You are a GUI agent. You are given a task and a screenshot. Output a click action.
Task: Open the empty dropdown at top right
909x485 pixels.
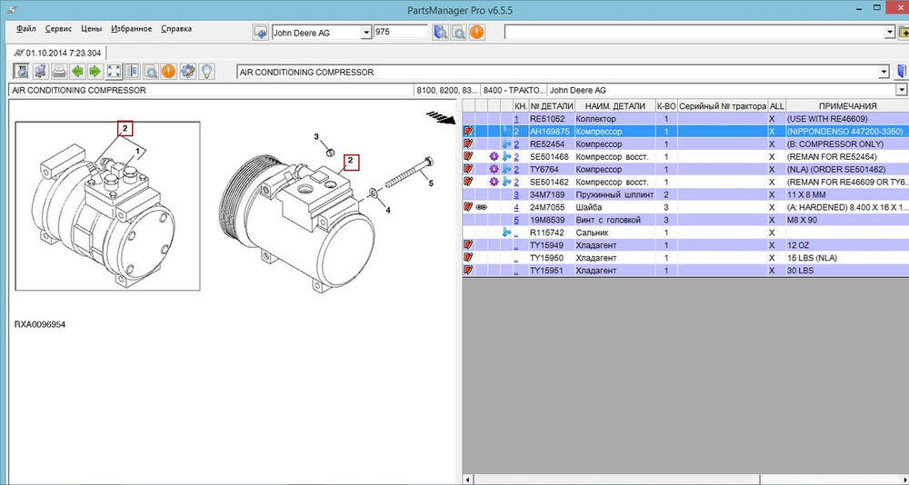pos(890,32)
